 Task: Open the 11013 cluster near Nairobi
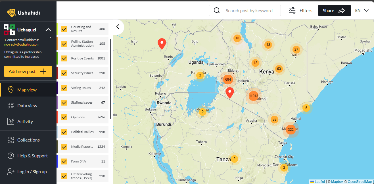(254, 96)
